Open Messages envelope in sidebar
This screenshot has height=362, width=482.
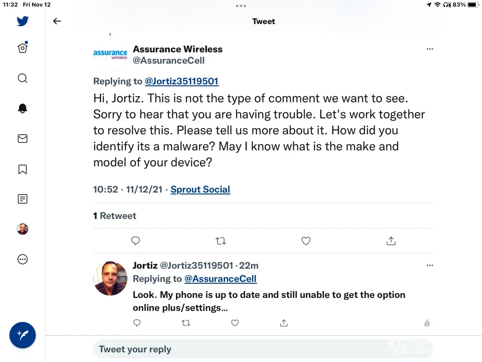pos(22,139)
